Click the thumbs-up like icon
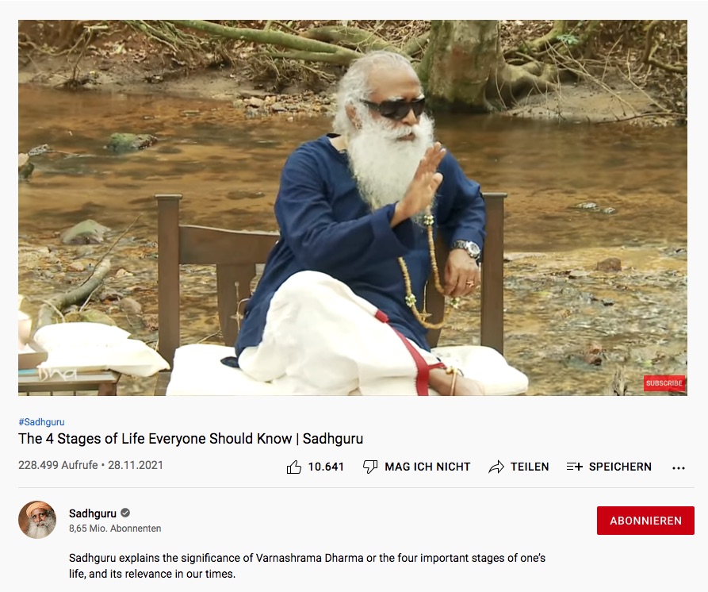 tap(294, 467)
